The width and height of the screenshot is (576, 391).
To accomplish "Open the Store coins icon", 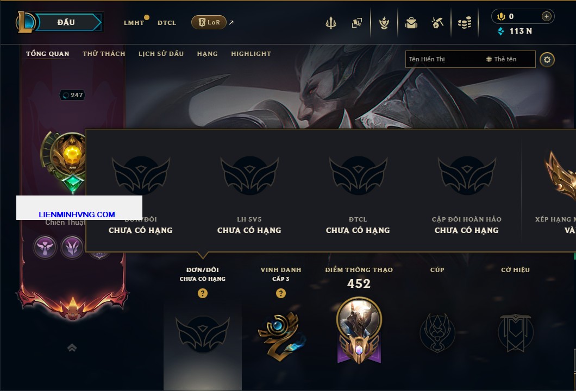I will coord(465,23).
